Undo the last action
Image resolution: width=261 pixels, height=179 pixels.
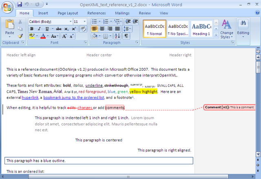tap(27, 4)
